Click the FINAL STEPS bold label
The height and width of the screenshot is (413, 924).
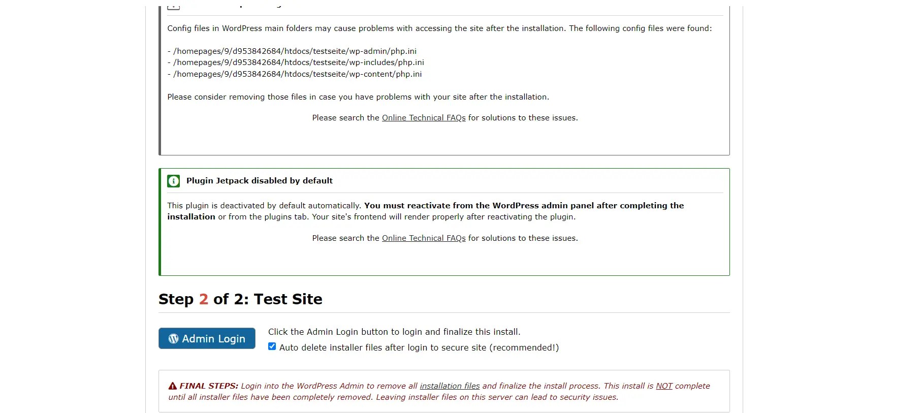click(x=209, y=386)
